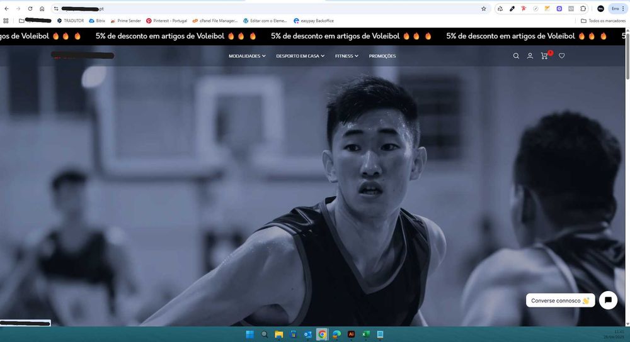The width and height of the screenshot is (630, 342).
Task: Open the cPanel File Manager bookmark
Action: tap(215, 21)
